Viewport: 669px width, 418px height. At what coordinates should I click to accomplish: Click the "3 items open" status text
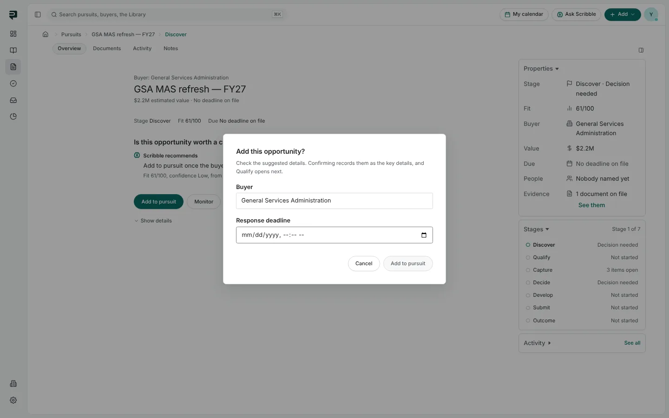(x=622, y=270)
